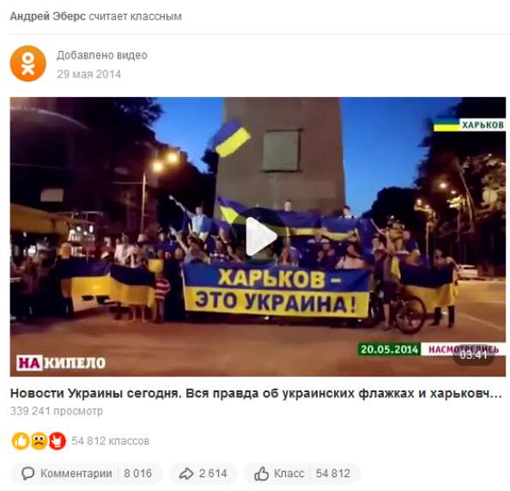This screenshot has width=510, height=491.
Task: Click the thumbs-up reaction emoji
Action: point(21,441)
